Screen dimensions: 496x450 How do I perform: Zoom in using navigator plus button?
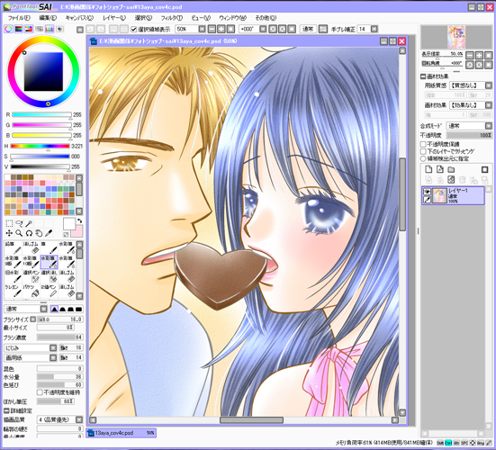479,55
